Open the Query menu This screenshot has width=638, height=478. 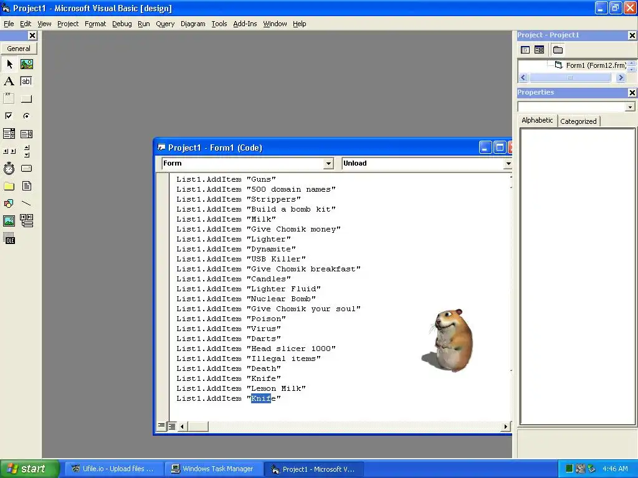pyautogui.click(x=165, y=24)
